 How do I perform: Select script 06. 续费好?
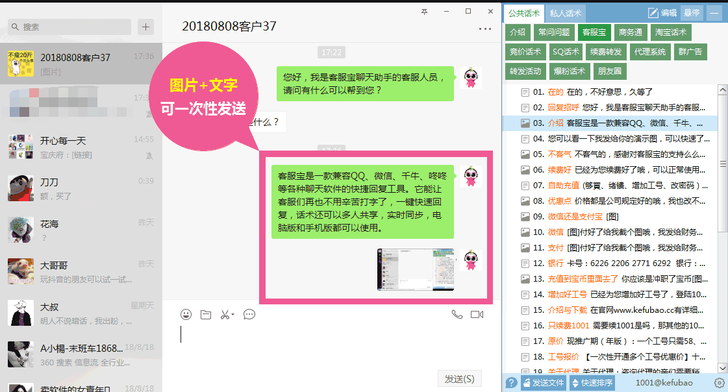coord(610,170)
